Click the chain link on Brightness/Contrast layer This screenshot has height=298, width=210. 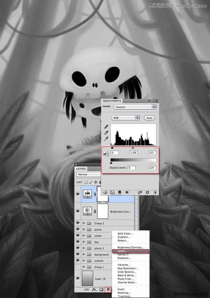tap(95, 211)
